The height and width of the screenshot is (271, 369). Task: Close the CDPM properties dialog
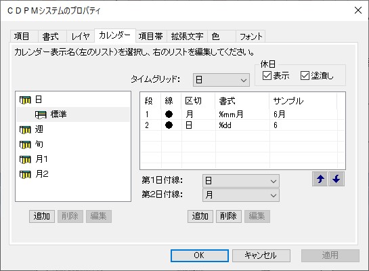point(358,10)
